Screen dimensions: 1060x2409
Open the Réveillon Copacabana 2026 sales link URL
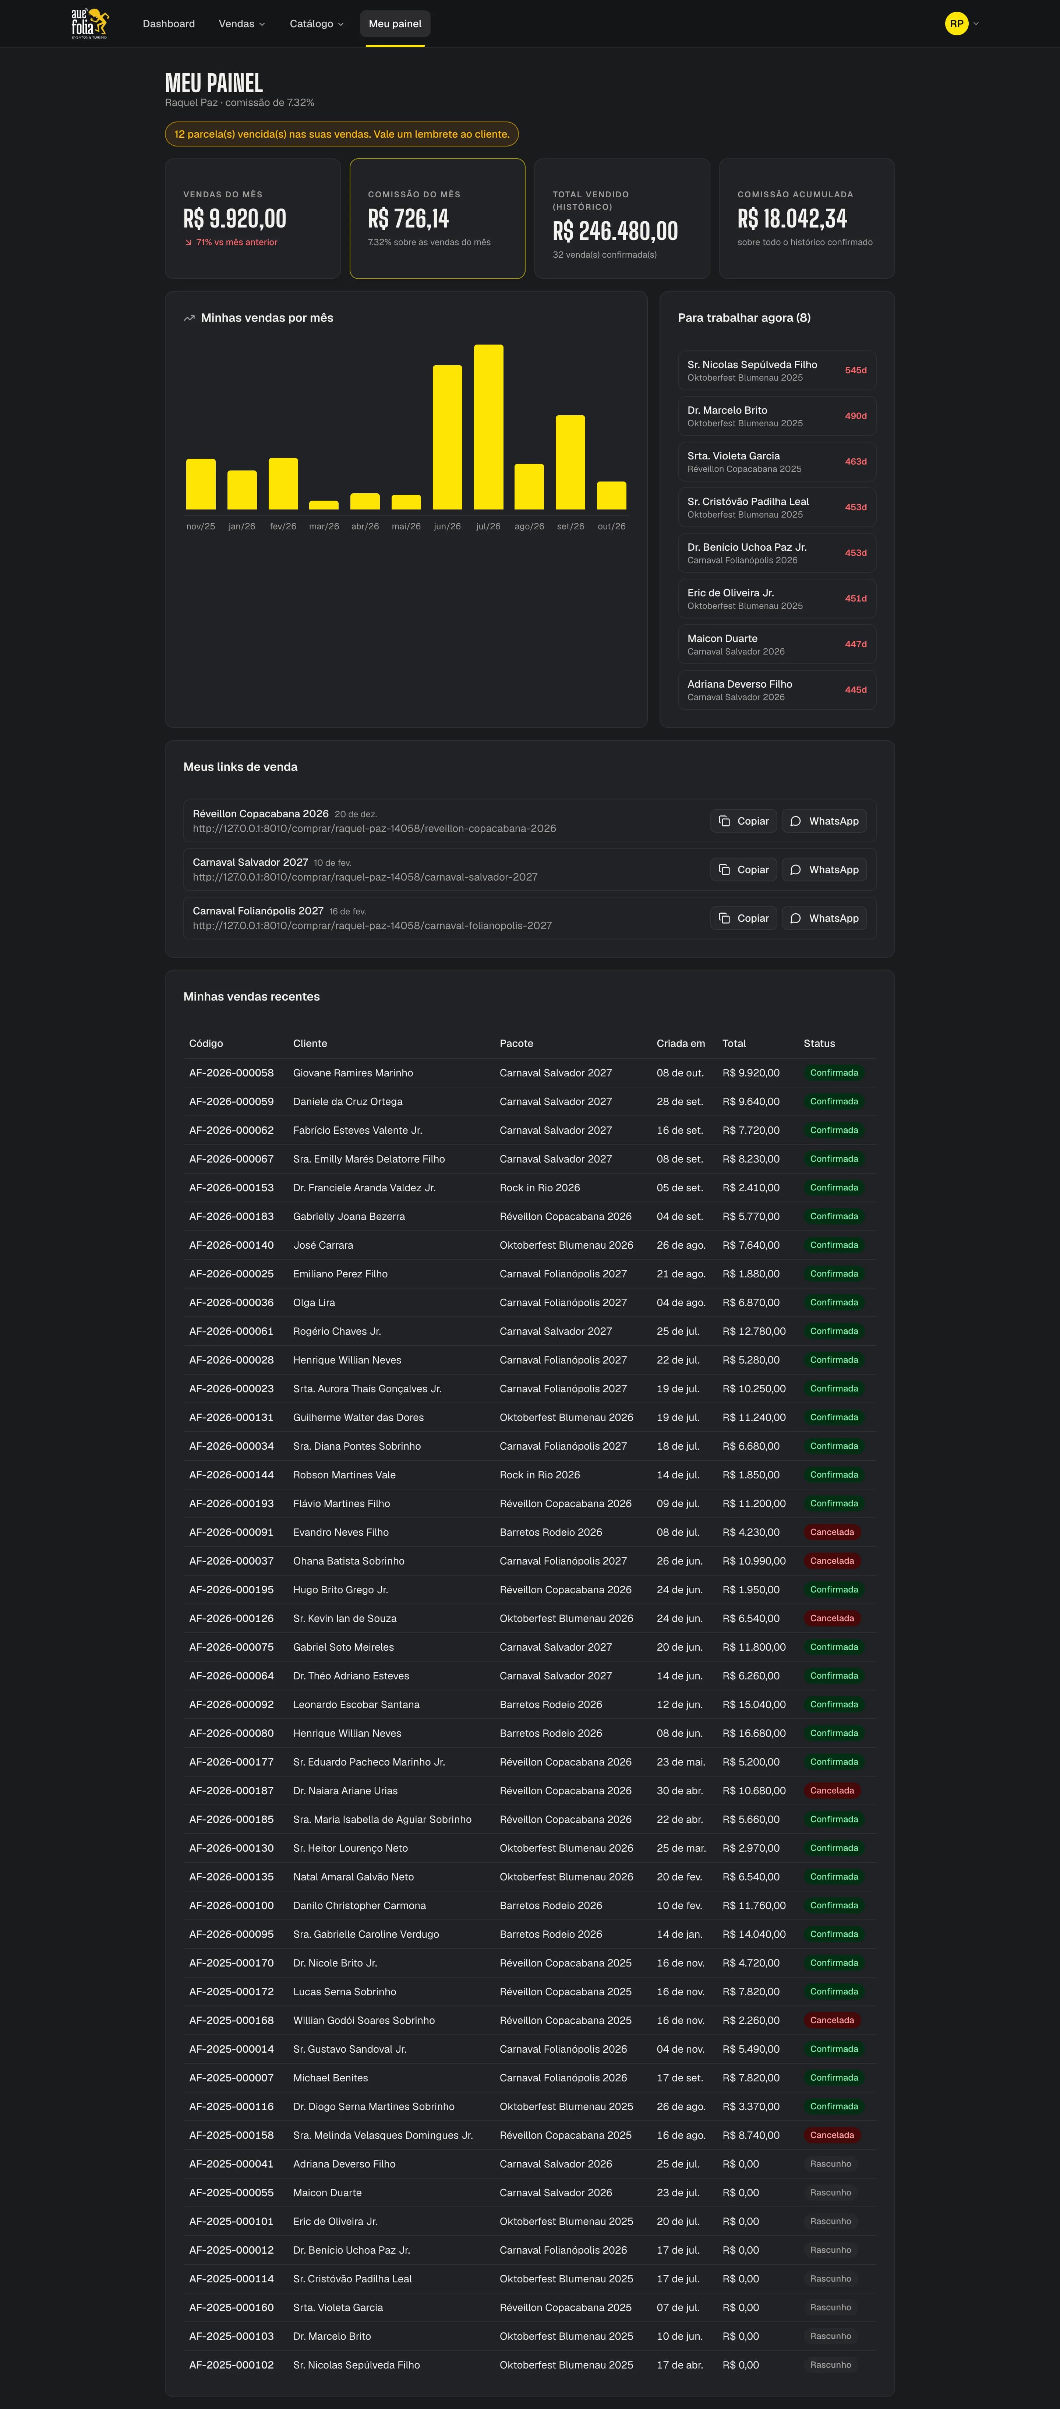374,829
